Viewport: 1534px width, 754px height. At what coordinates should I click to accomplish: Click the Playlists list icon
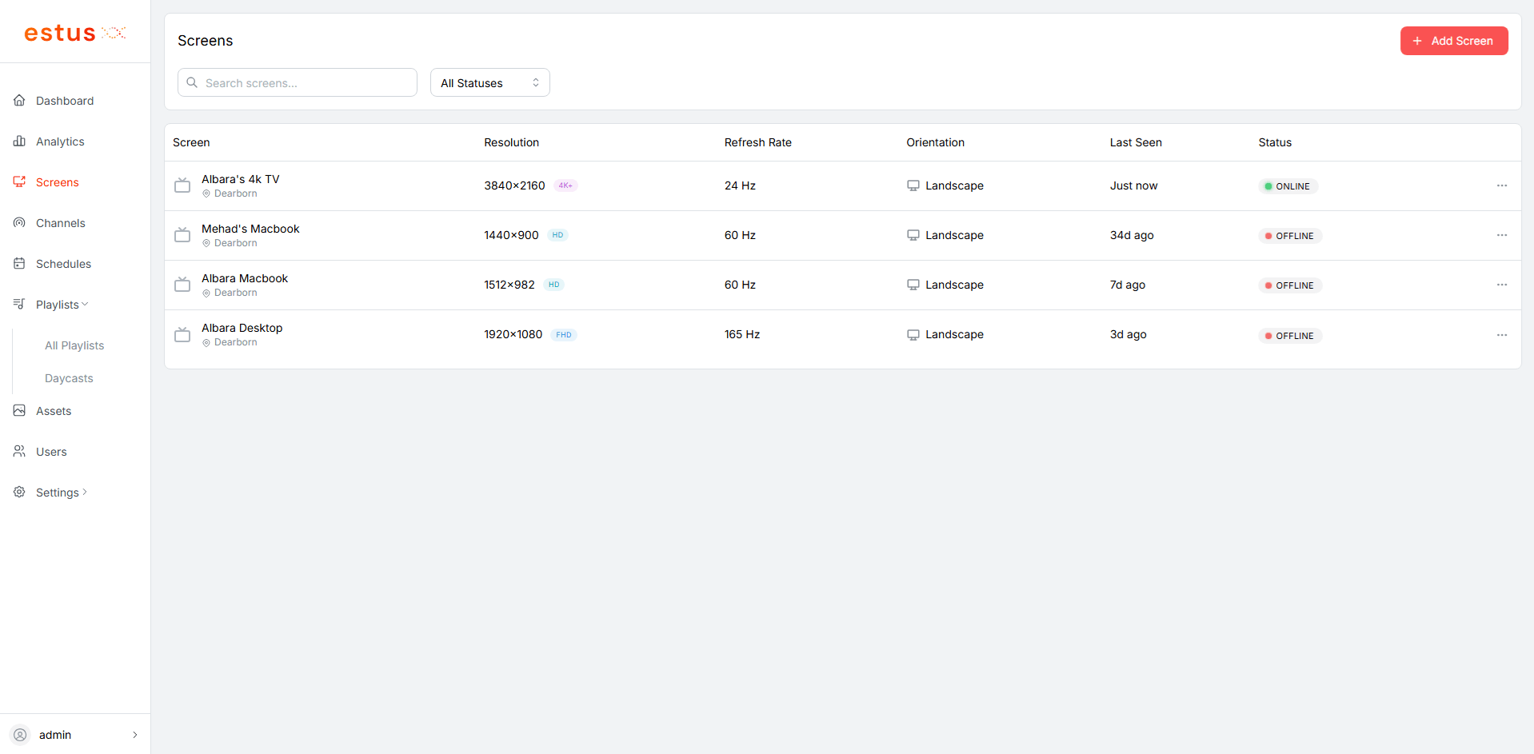click(x=19, y=304)
